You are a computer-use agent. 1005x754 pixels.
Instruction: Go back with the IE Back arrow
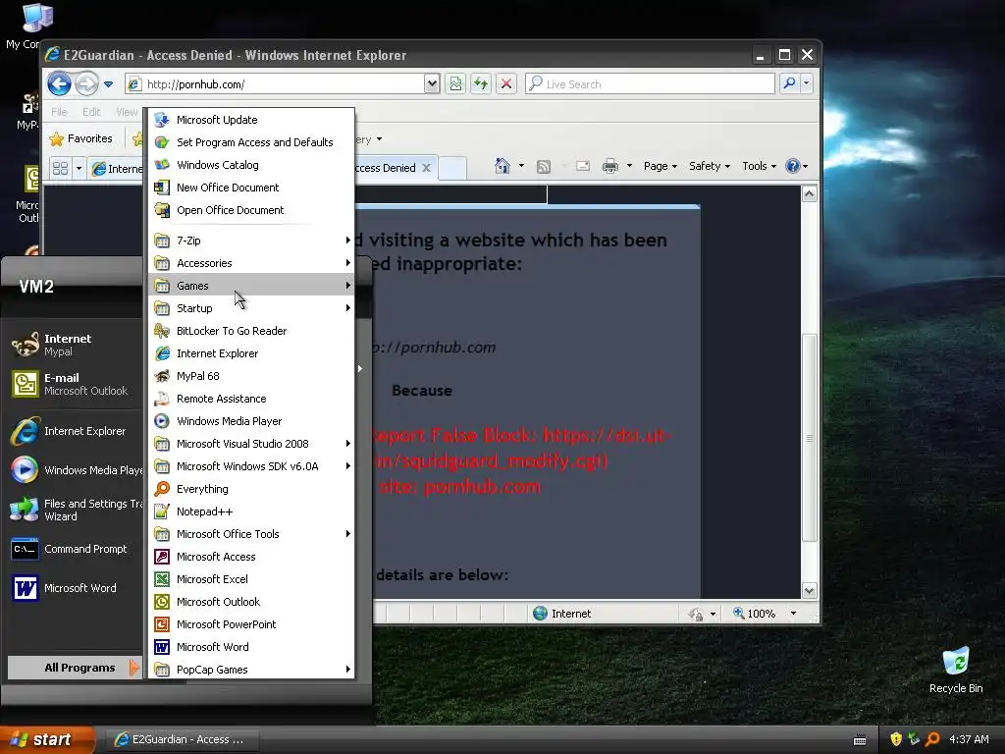pos(60,83)
